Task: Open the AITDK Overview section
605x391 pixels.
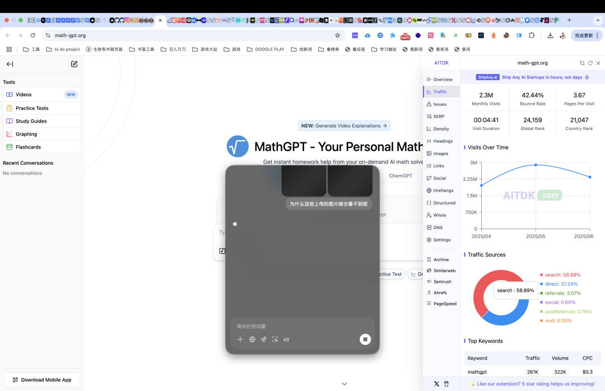Action: pos(441,80)
